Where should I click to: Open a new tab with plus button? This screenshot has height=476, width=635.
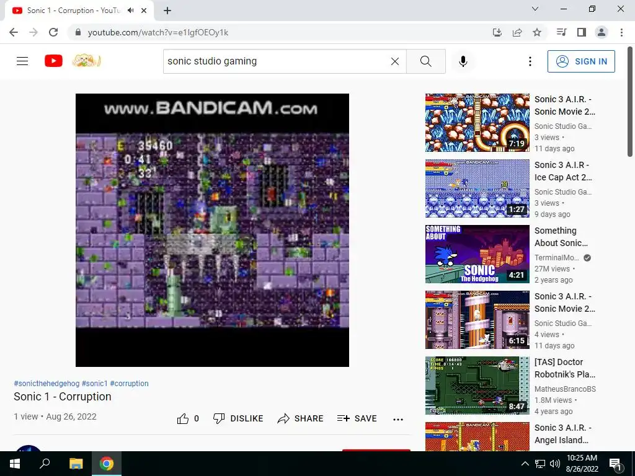167,11
